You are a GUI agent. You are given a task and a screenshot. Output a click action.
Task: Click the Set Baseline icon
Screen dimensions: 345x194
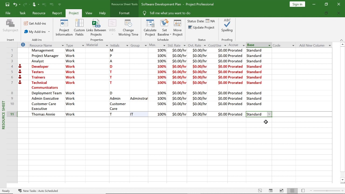[164, 23]
